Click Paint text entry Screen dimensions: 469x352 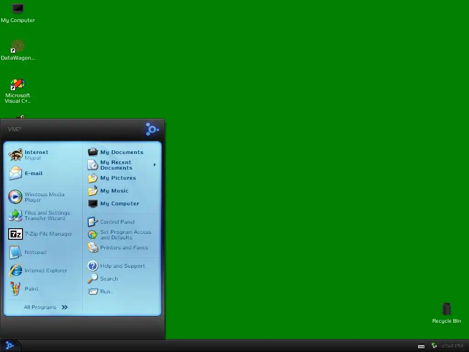pyautogui.click(x=32, y=289)
